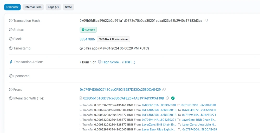The width and height of the screenshot is (260, 133).
Task: Copy the transaction hash to clipboard
Action: click(206, 21)
